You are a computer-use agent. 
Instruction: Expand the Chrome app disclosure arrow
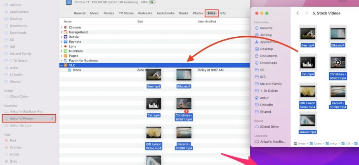[61, 28]
